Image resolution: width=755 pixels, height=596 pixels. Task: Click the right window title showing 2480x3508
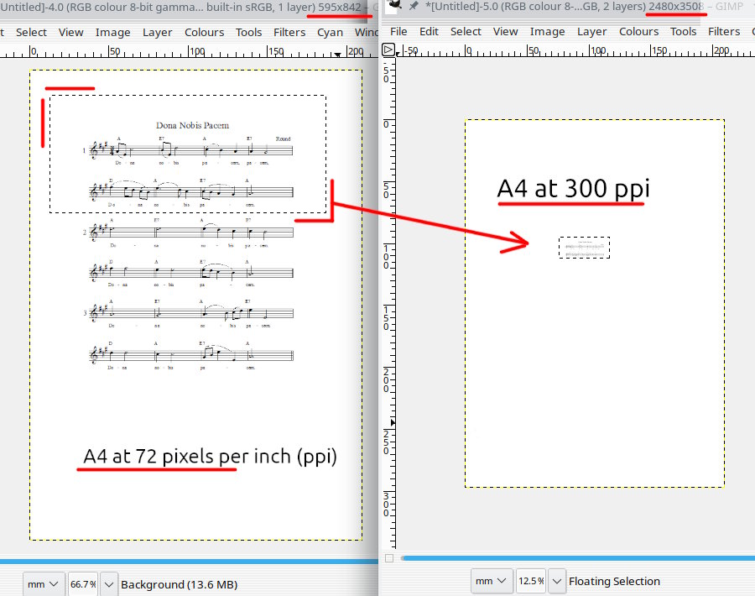(x=584, y=6)
